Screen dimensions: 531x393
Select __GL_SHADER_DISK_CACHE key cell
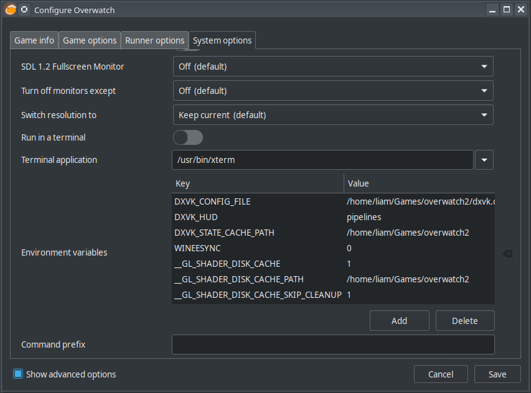tap(258, 264)
